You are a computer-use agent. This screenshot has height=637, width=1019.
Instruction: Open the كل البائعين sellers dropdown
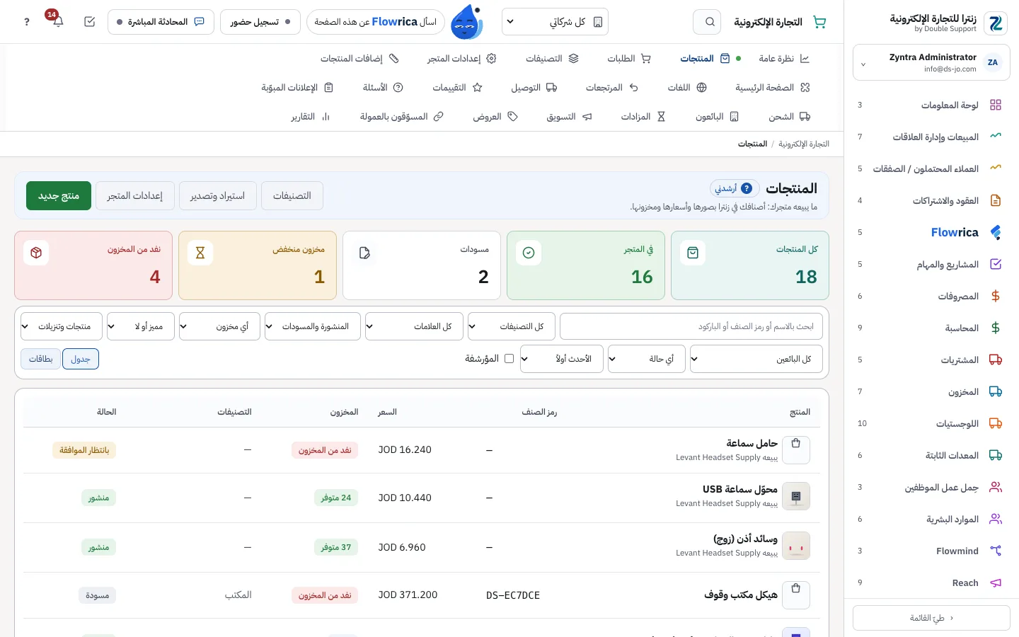pyautogui.click(x=756, y=359)
